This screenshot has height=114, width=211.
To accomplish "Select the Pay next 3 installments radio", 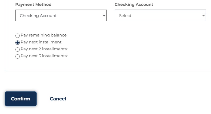I will [18, 56].
